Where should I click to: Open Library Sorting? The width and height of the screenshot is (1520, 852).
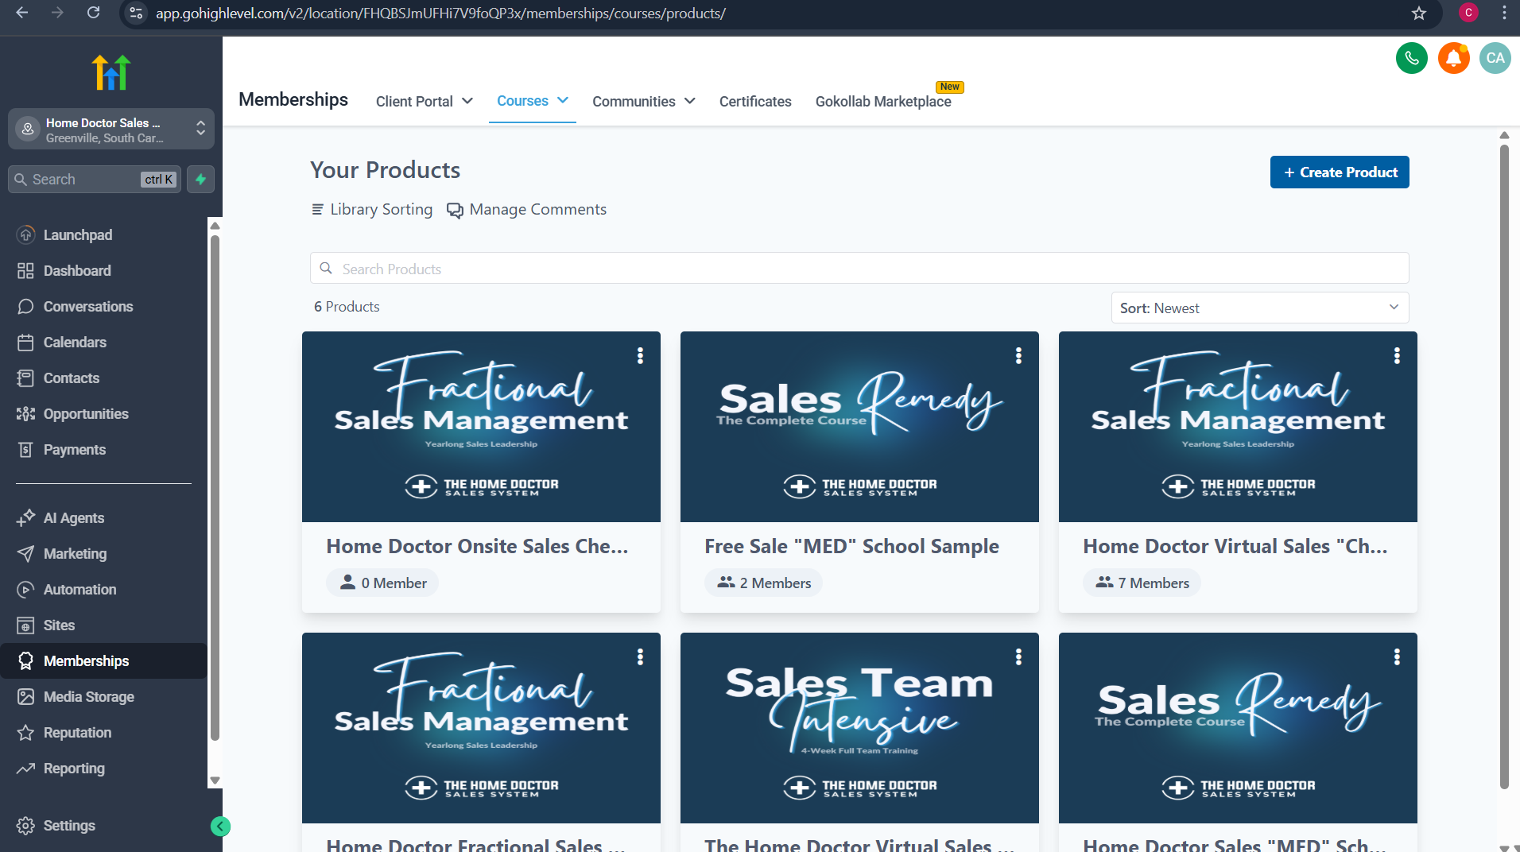372,210
